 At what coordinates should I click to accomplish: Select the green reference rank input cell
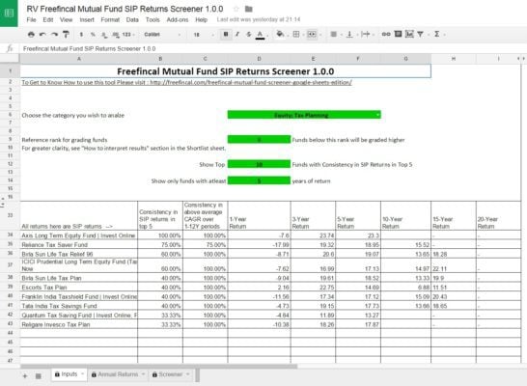tap(259, 139)
